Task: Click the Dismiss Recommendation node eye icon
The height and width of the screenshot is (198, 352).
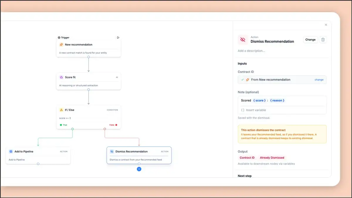Action: click(112, 152)
